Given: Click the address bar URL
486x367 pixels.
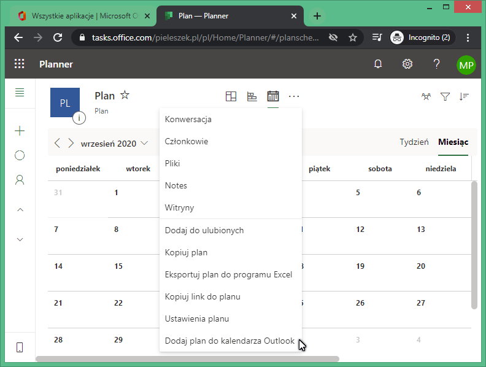Looking at the screenshot, I should coord(205,37).
